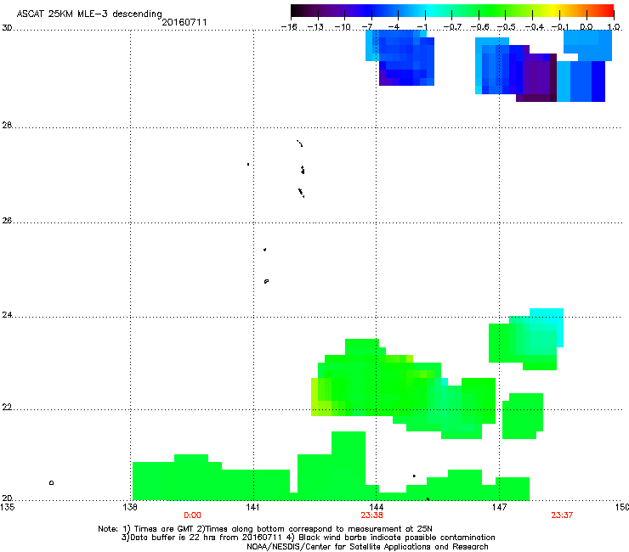Click the '-7' color scale label
The image size is (629, 552).
click(367, 27)
